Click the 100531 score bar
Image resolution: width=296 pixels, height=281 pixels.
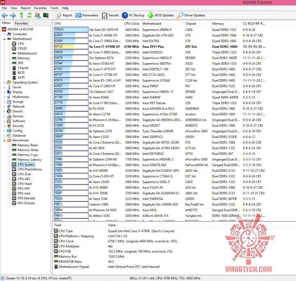[x=71, y=30]
